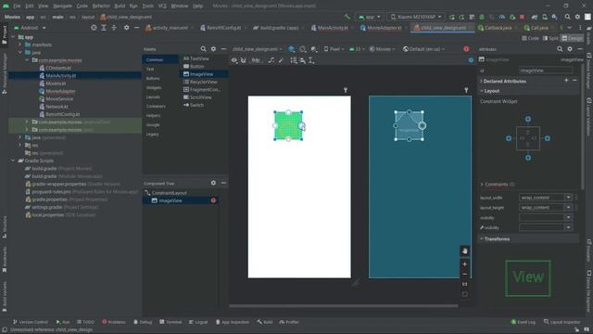Open IDE settings gear in top toolbar
The image size is (593, 334).
577,17
